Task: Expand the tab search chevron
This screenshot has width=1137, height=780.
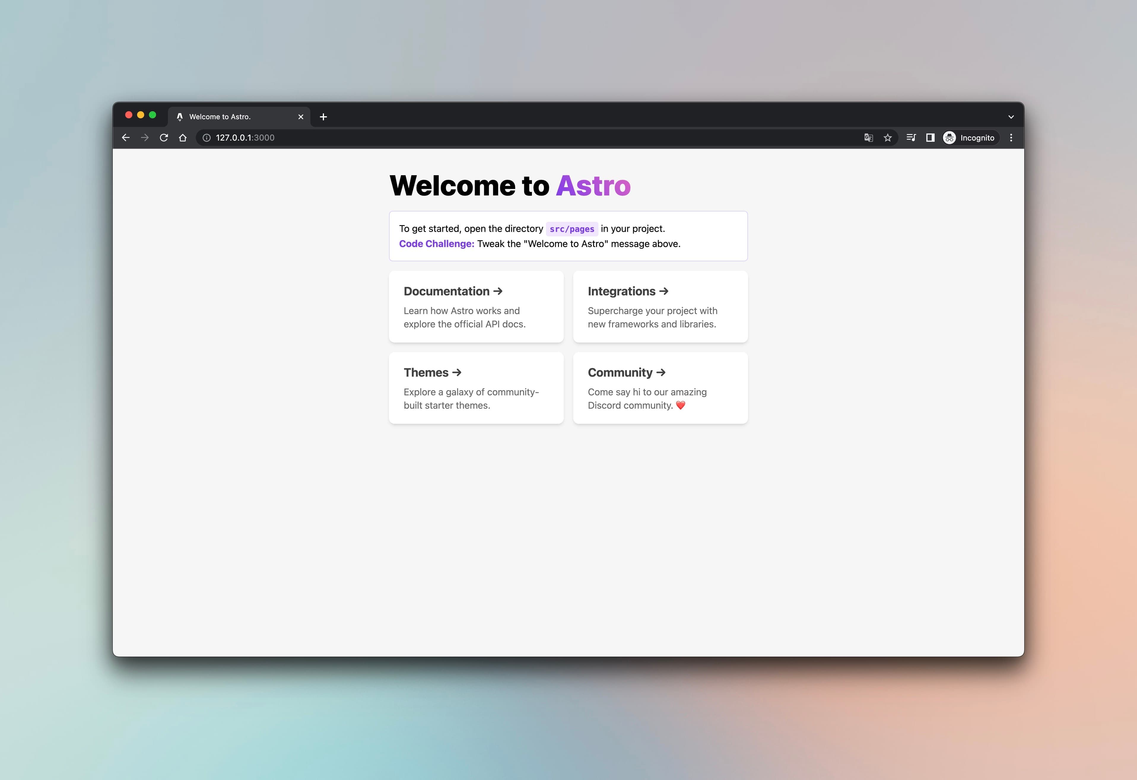Action: [x=1011, y=117]
